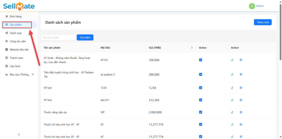Open QR code for SKU 1234 product
This screenshot has width=282, height=139.
click(x=241, y=88)
